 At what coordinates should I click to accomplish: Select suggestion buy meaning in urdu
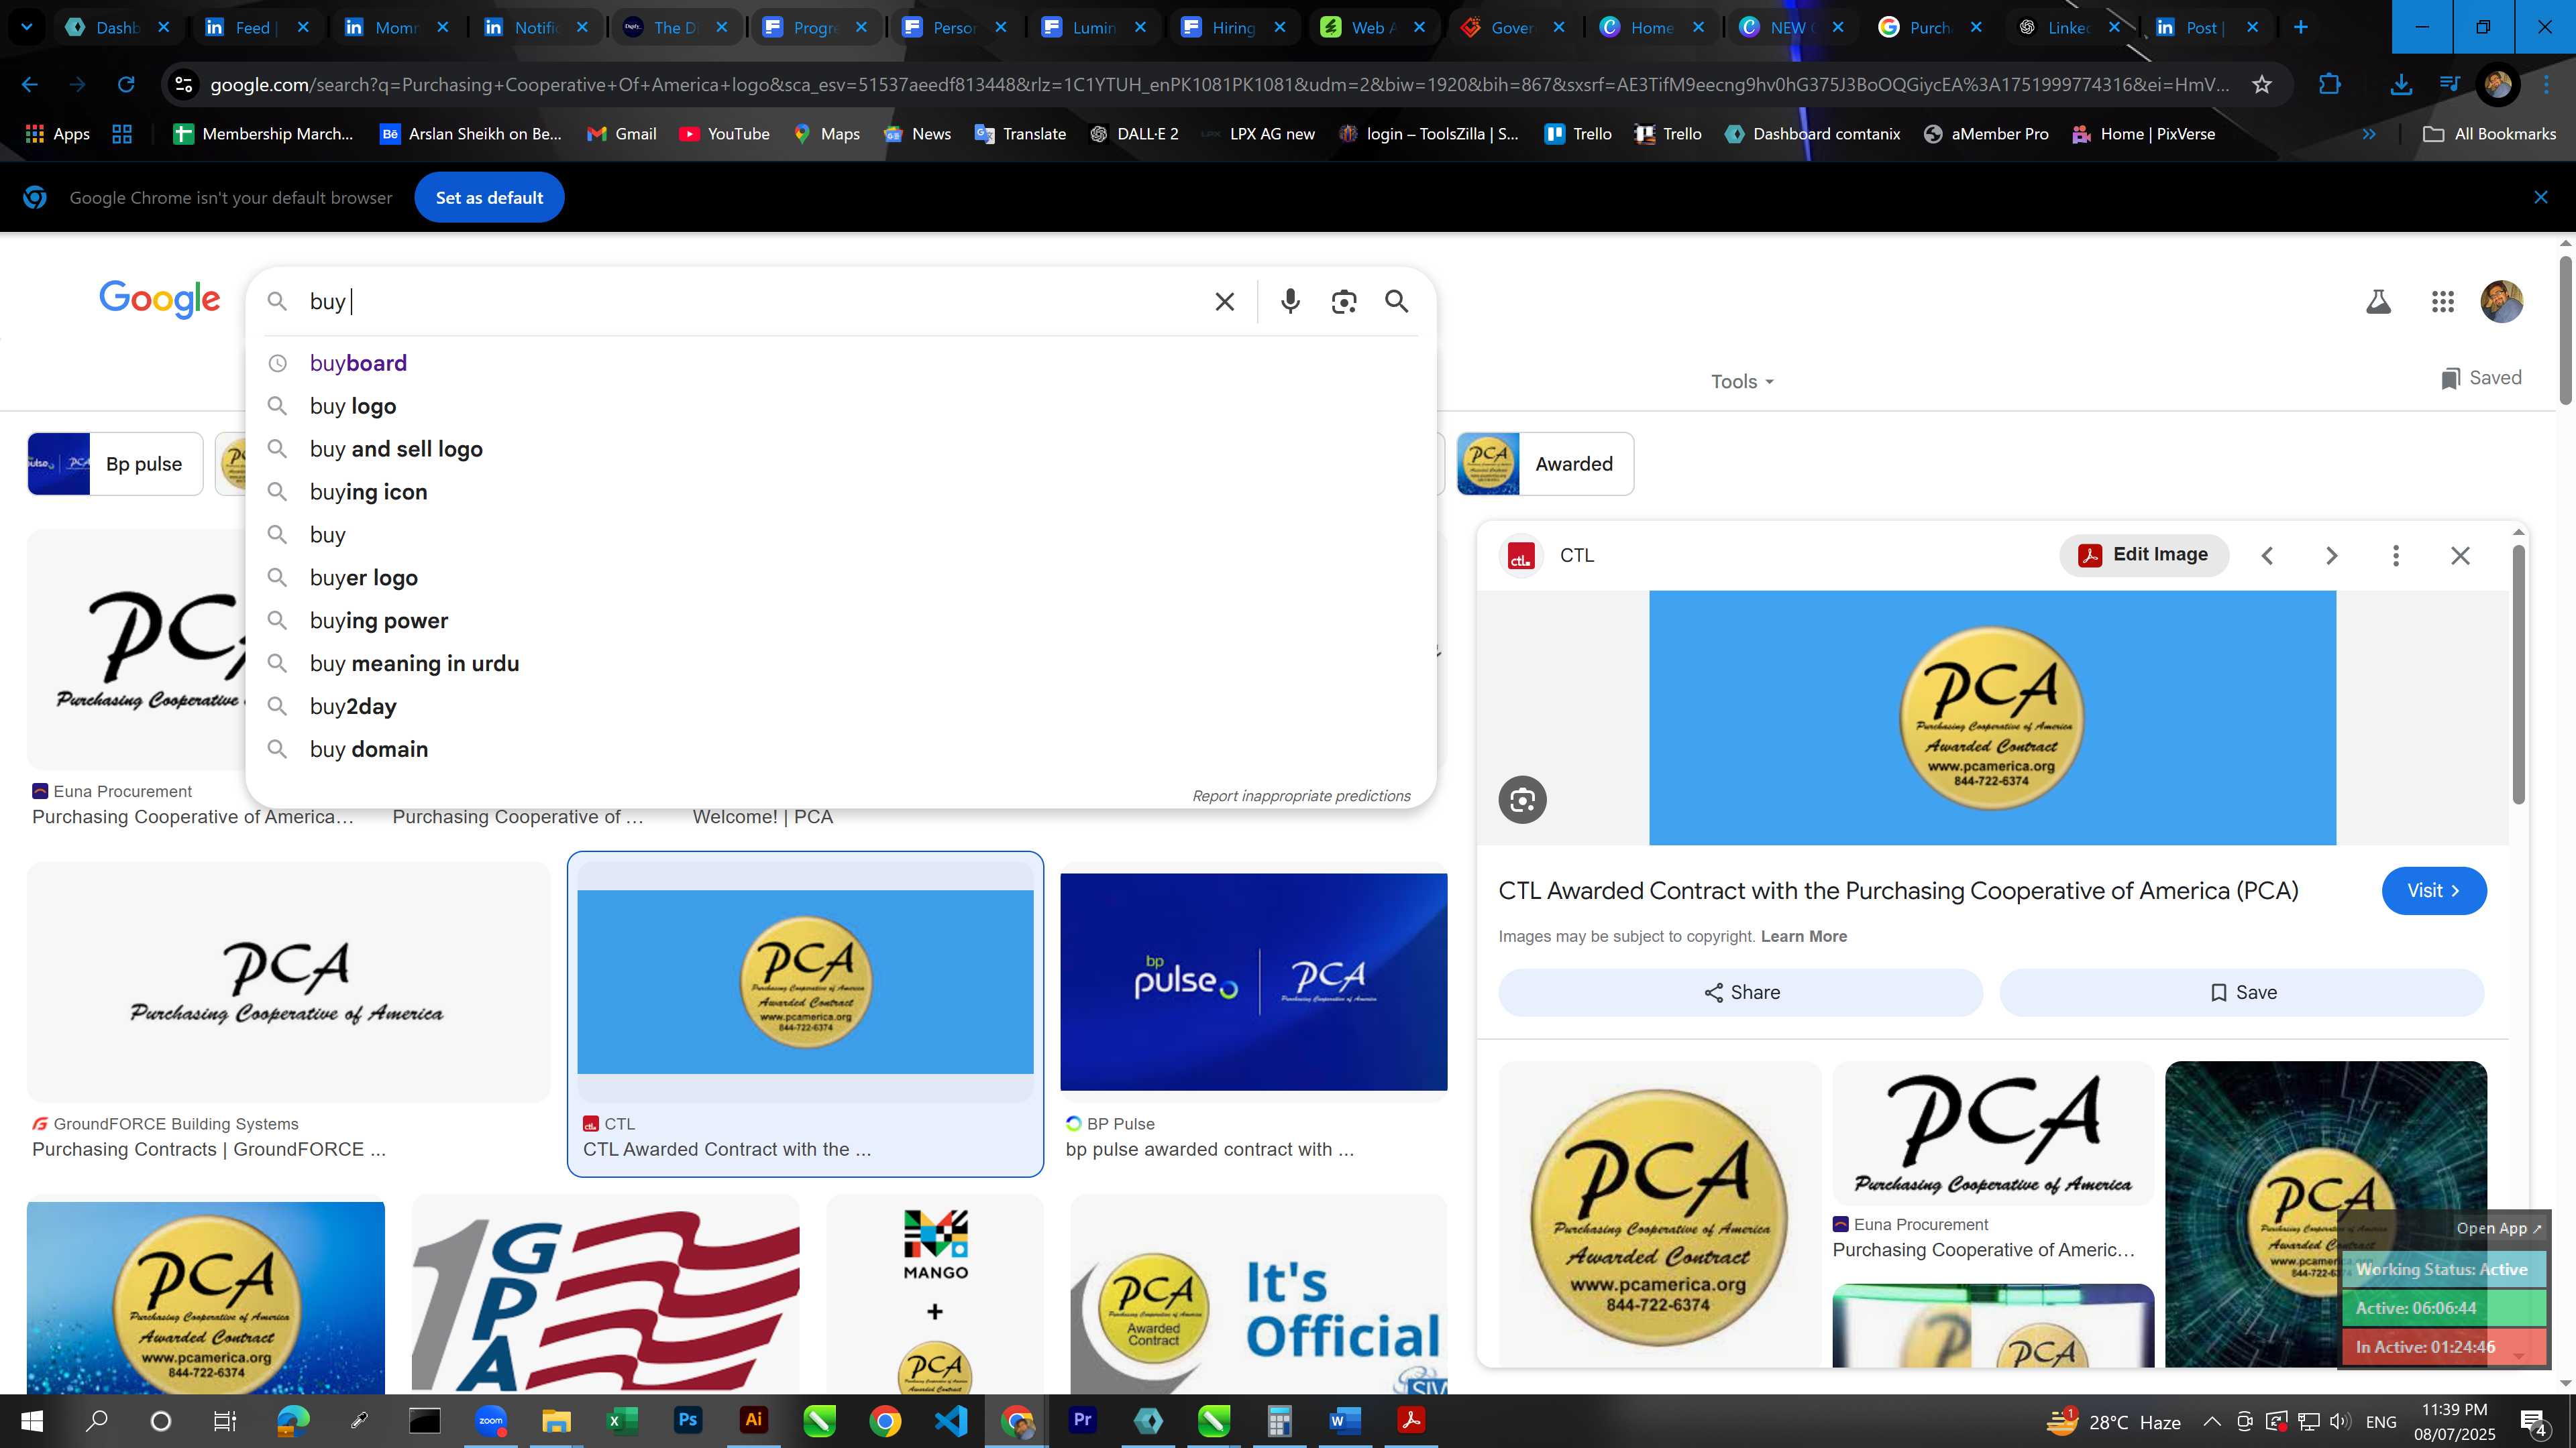840,664
